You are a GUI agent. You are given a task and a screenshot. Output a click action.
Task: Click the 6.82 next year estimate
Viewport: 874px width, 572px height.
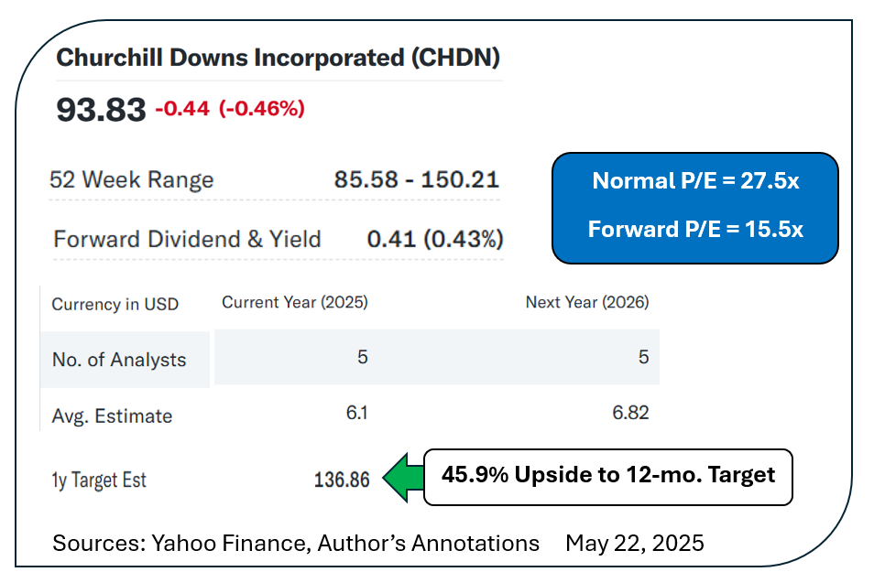[629, 413]
